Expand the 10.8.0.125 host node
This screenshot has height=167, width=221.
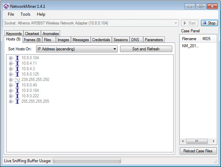click(x=11, y=74)
